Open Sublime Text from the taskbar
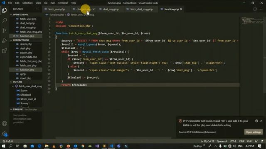266x149 pixels. coord(104,146)
